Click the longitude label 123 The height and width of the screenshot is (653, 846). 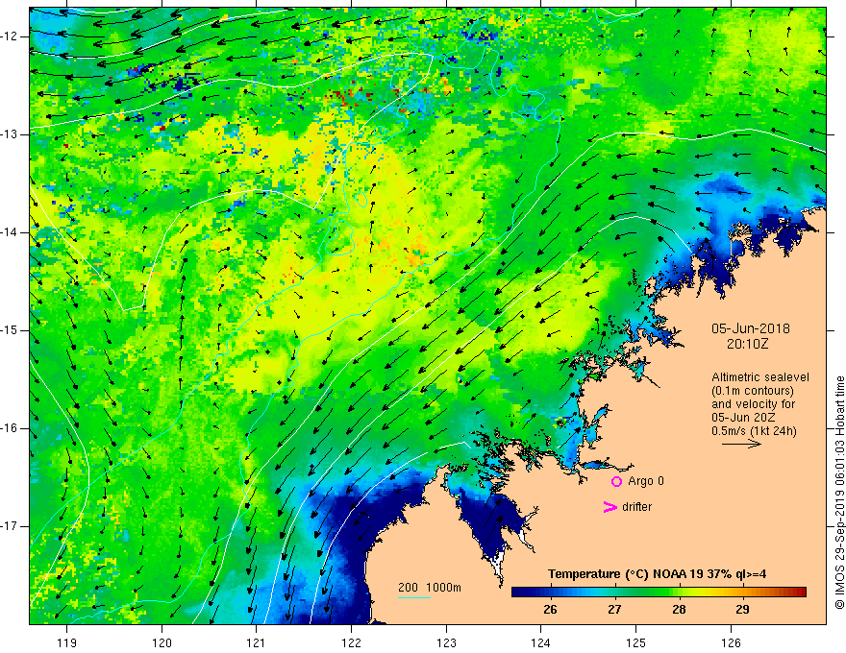(x=446, y=642)
